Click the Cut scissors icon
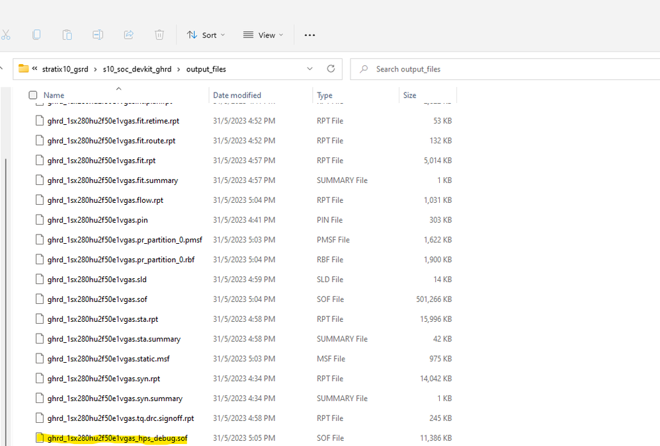This screenshot has width=660, height=446. pos(6,34)
